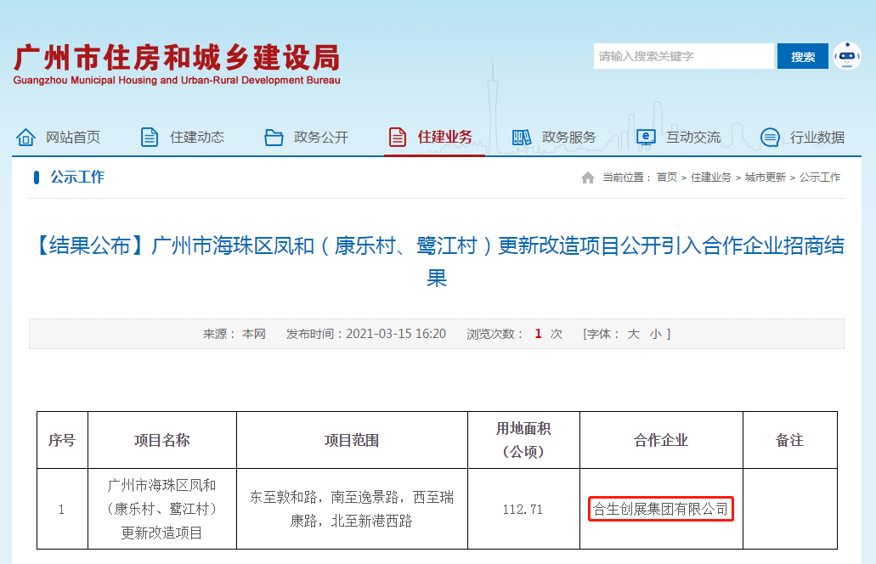
Task: Click the cell 合生创展集团有限公司
Action: 661,509
